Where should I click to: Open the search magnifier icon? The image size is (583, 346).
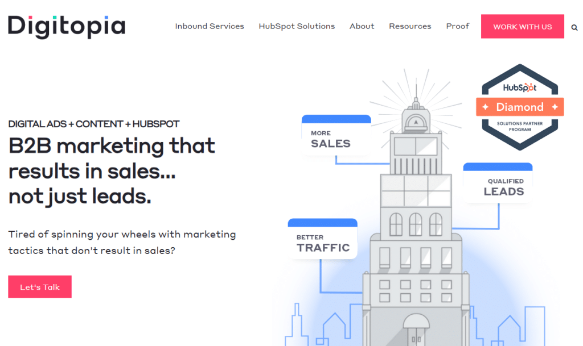point(574,27)
